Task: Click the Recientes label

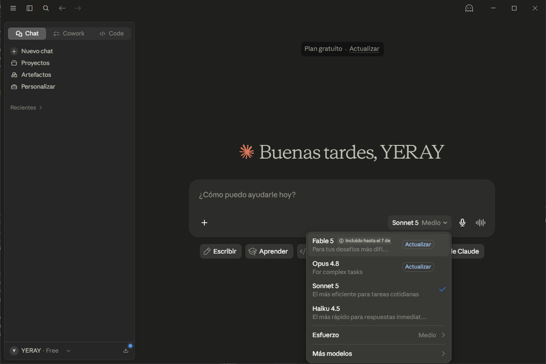Action: coord(23,108)
